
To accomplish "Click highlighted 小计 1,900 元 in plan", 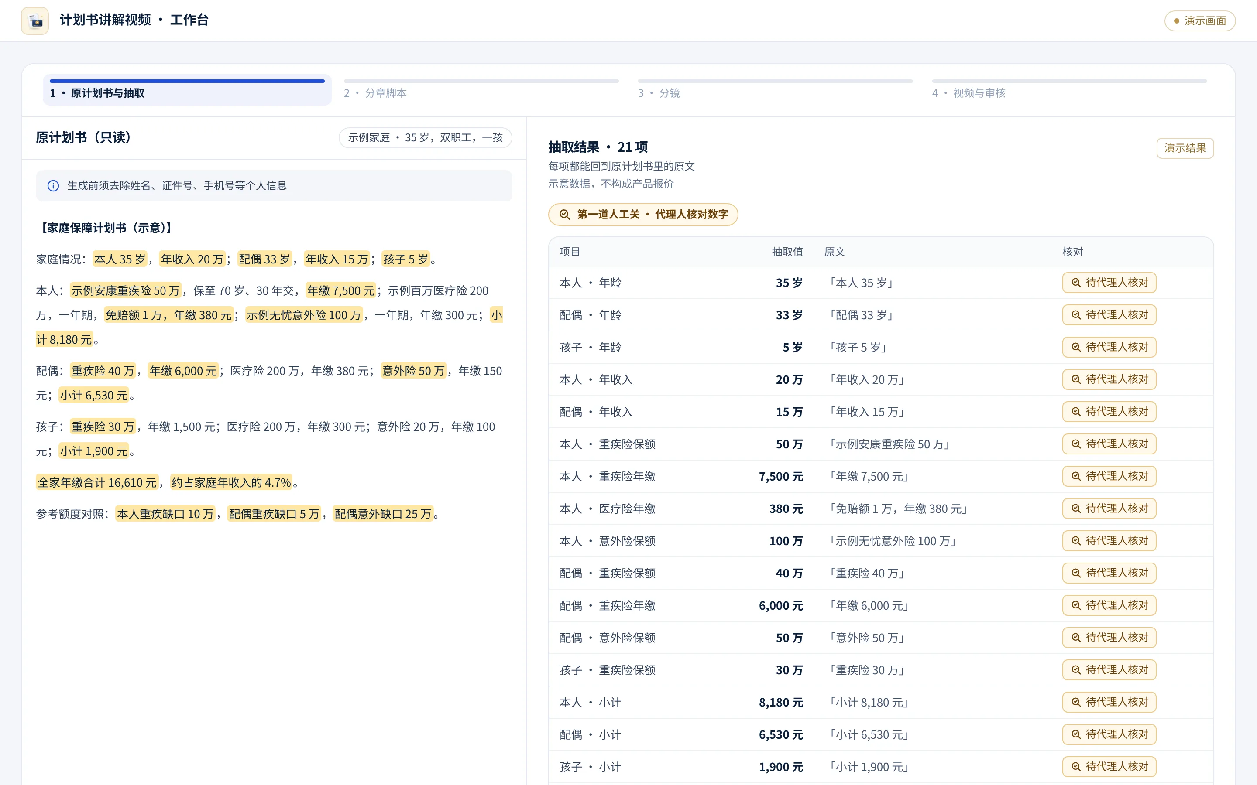I will [94, 451].
